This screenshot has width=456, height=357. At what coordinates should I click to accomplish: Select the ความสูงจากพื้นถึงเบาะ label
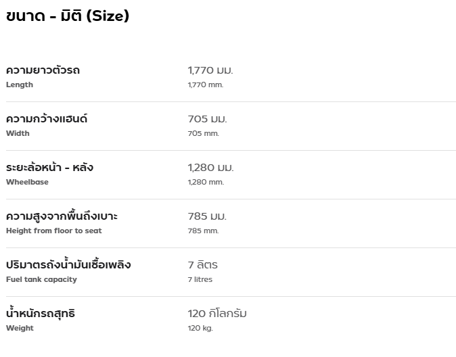[62, 216]
